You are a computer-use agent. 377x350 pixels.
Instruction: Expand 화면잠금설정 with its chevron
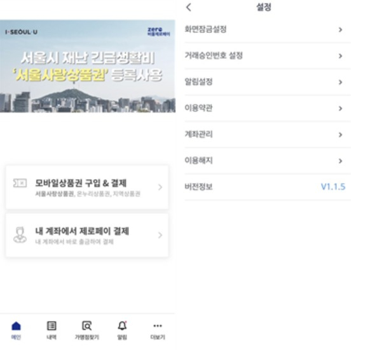[340, 30]
